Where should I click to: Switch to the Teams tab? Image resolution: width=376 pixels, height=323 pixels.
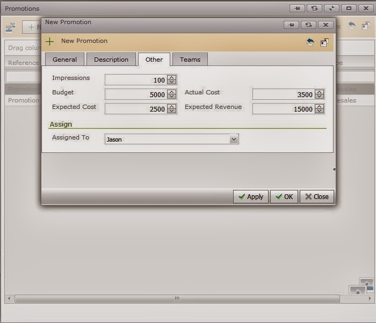click(190, 59)
